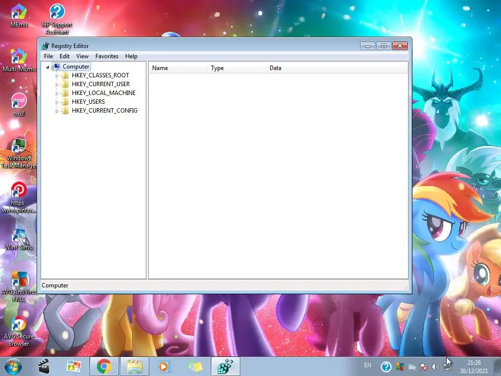
Task: Click the Computer label in the tree
Action: click(76, 67)
